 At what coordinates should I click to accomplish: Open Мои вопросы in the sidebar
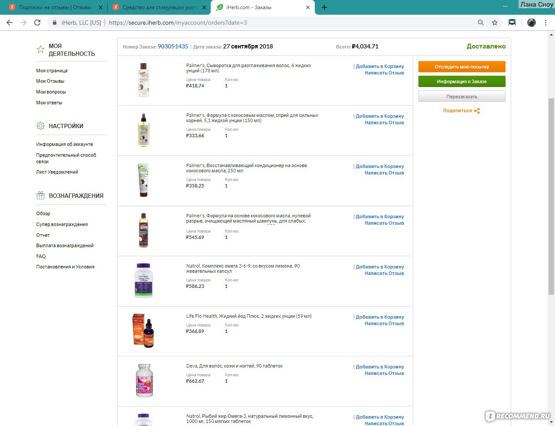pos(51,92)
